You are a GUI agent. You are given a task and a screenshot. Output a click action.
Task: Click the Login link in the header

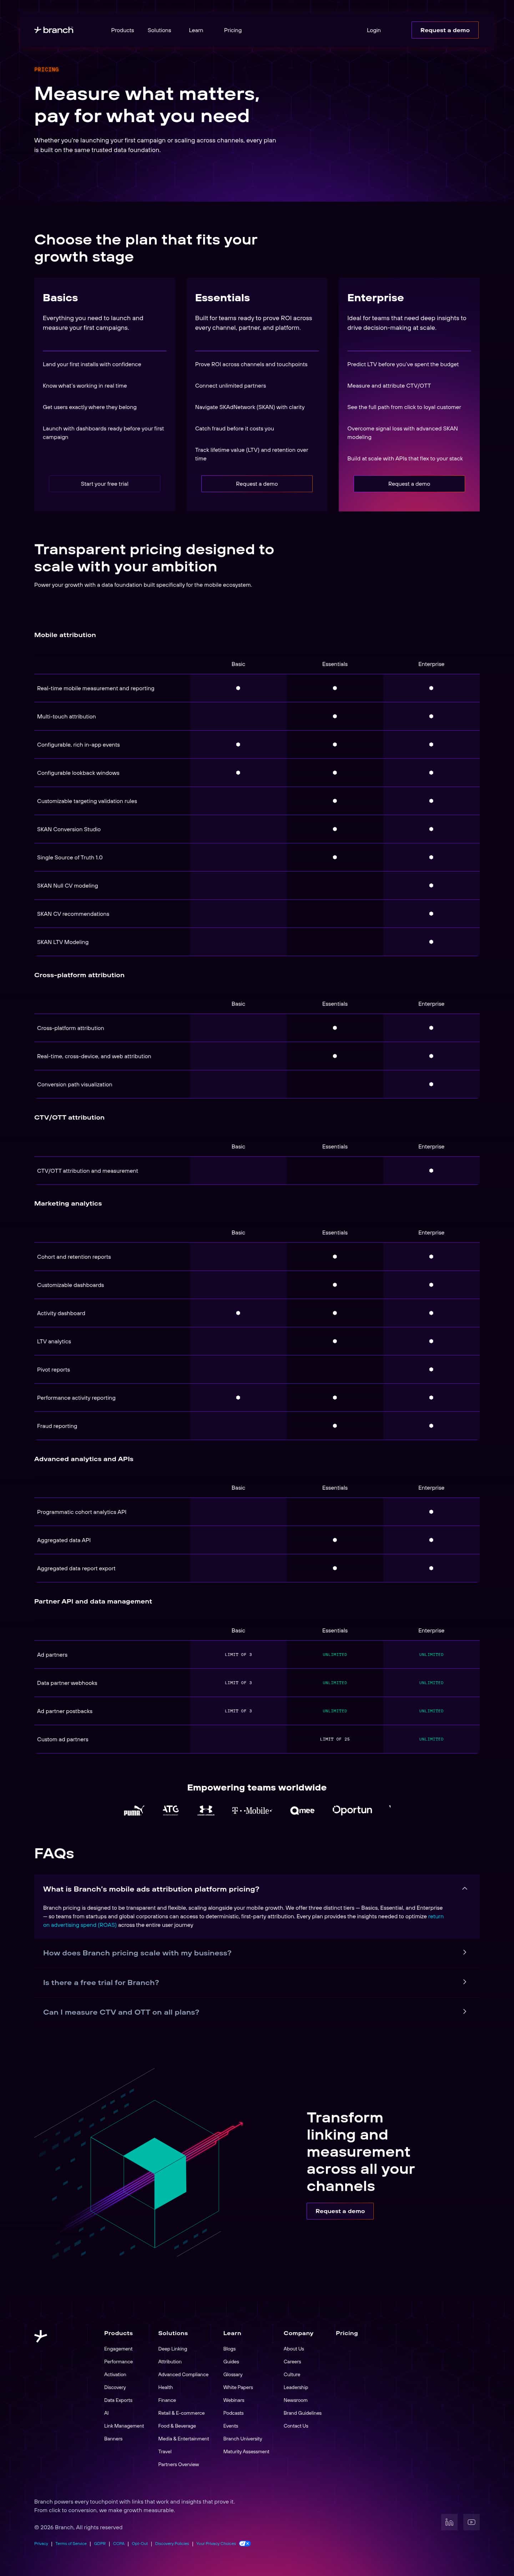[x=373, y=30]
